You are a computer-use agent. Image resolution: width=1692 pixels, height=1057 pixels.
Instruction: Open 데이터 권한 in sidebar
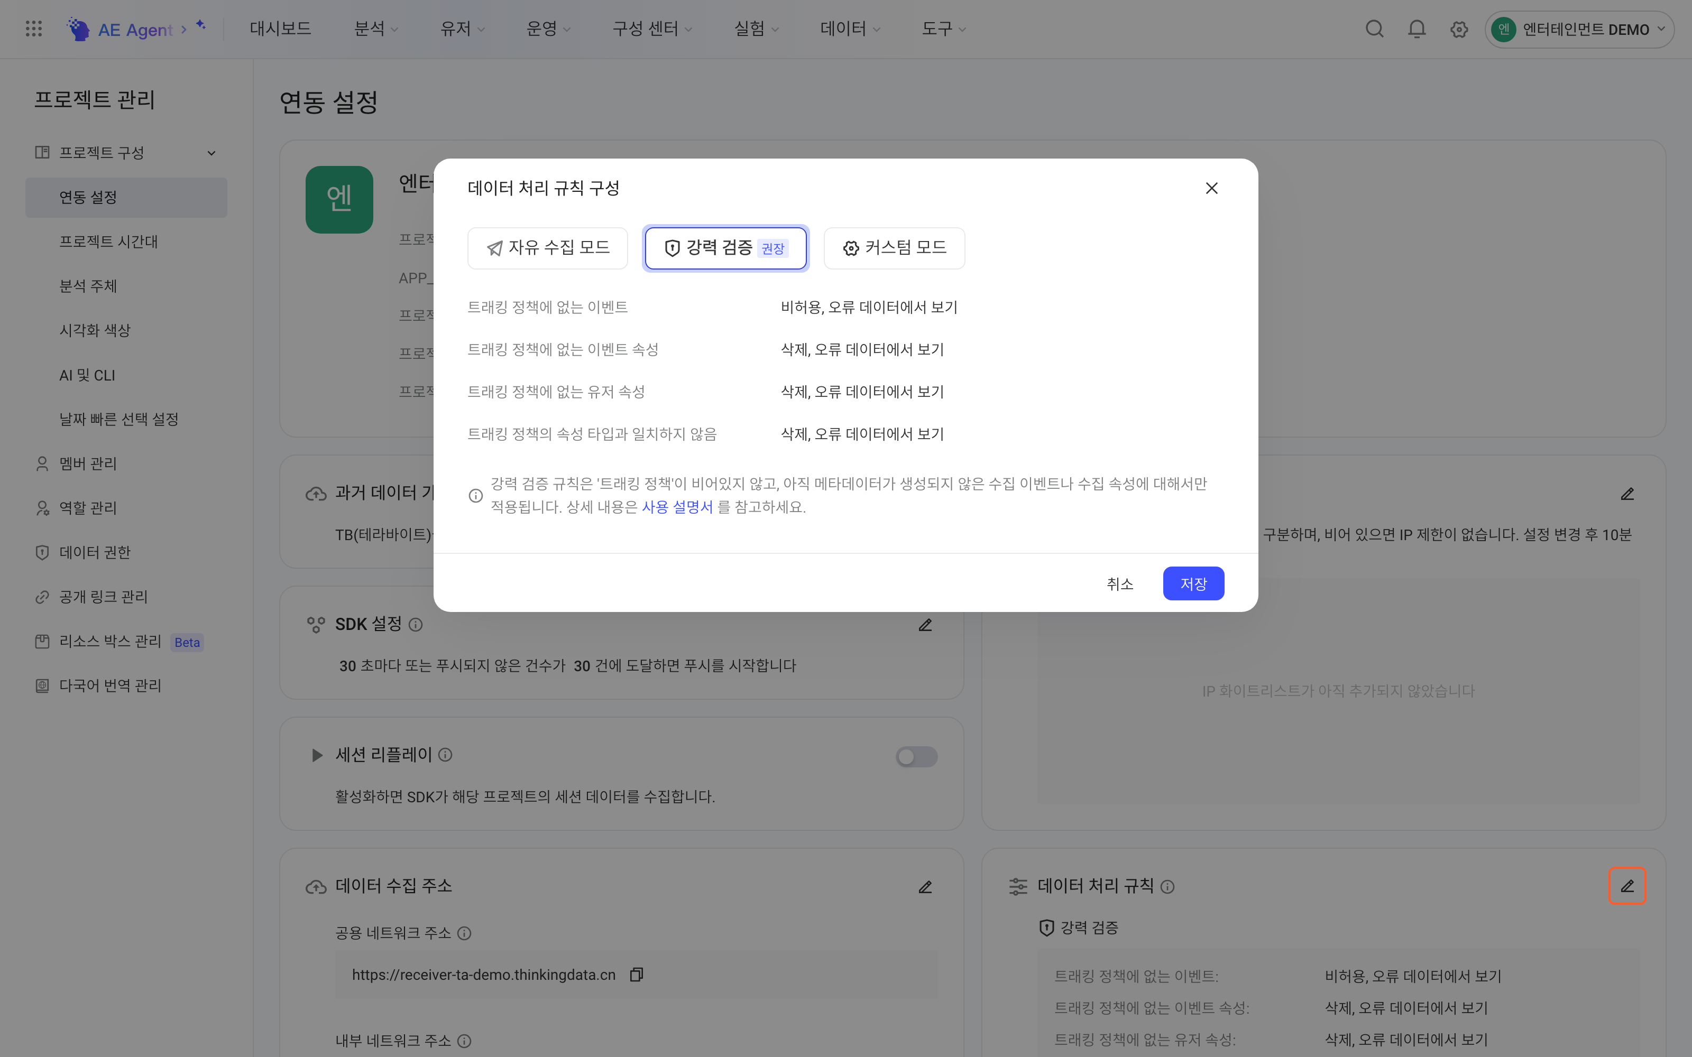point(126,552)
